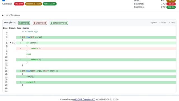
Task: Click the 'Functions:' summary label
Action: [x=139, y=7]
